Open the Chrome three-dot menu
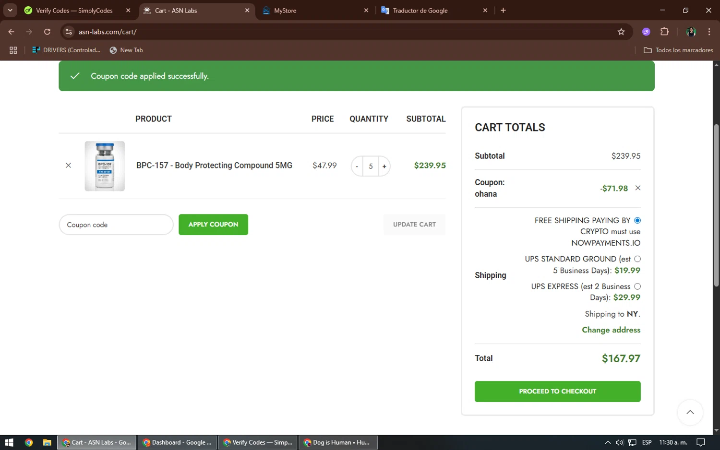720x450 pixels. point(709,32)
